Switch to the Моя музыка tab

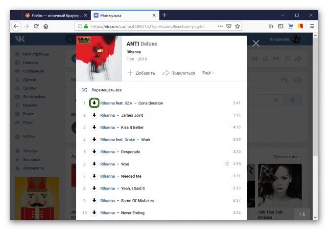[x=125, y=16]
